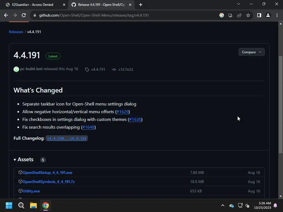This screenshot has width=283, height=212.
Task: Click the 653 KB file size text
Action: [196, 191]
